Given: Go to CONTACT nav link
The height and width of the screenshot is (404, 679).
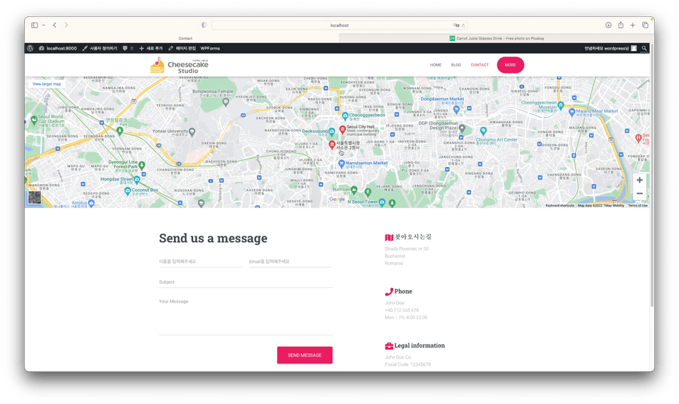Looking at the screenshot, I should 480,65.
